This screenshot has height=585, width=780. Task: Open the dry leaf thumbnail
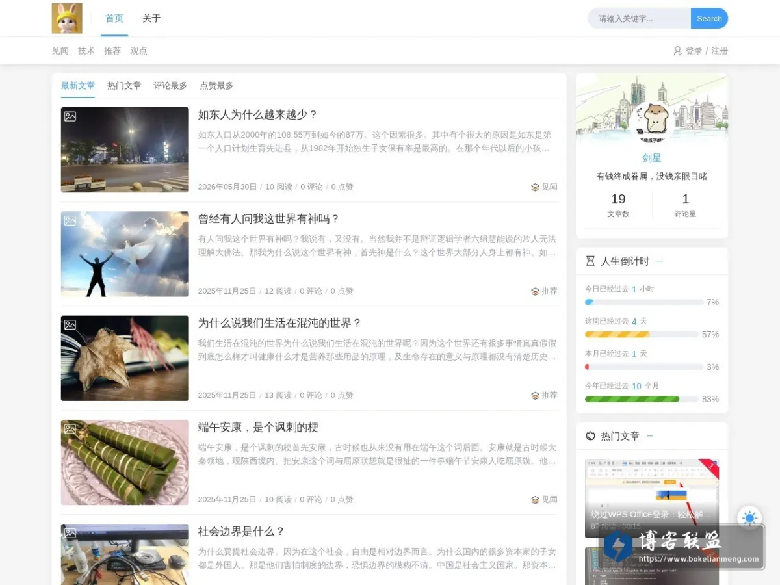click(x=125, y=358)
